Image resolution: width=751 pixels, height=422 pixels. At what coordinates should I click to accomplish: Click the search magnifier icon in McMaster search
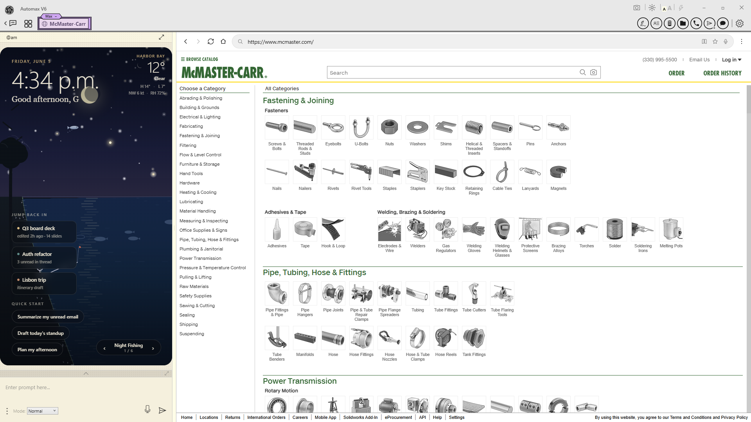point(583,72)
